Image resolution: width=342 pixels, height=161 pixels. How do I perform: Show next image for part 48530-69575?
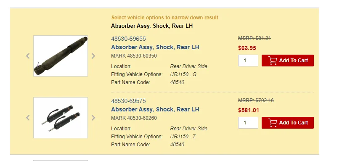(x=93, y=118)
